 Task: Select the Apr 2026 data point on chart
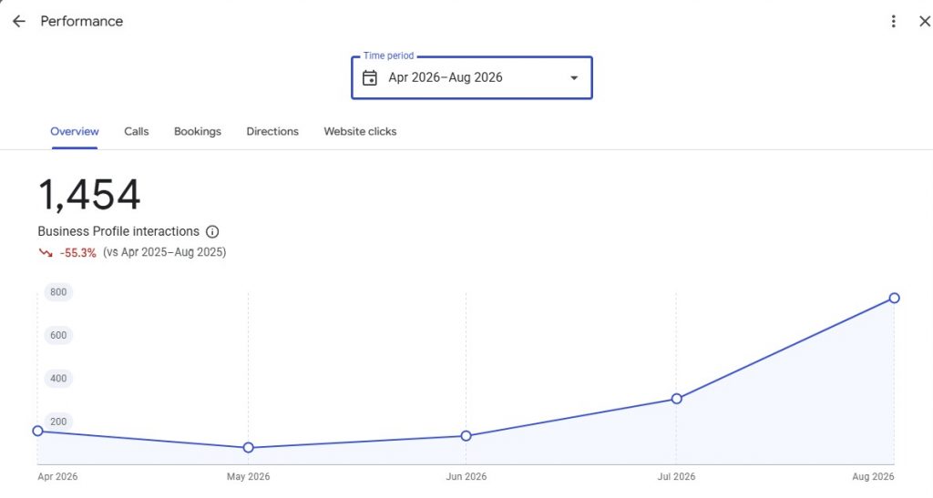(x=37, y=431)
